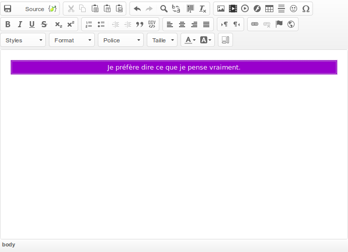Open the Police font dropdown
This screenshot has width=348, height=252.
pyautogui.click(x=121, y=40)
